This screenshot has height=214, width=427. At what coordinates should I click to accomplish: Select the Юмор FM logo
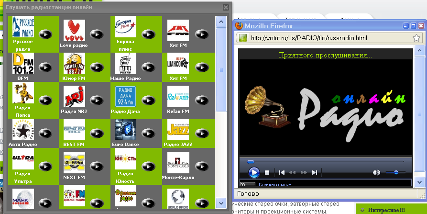pyautogui.click(x=74, y=64)
